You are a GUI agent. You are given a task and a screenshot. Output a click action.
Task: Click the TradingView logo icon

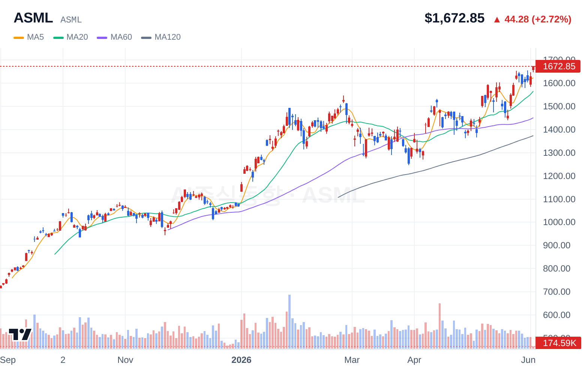[20, 334]
